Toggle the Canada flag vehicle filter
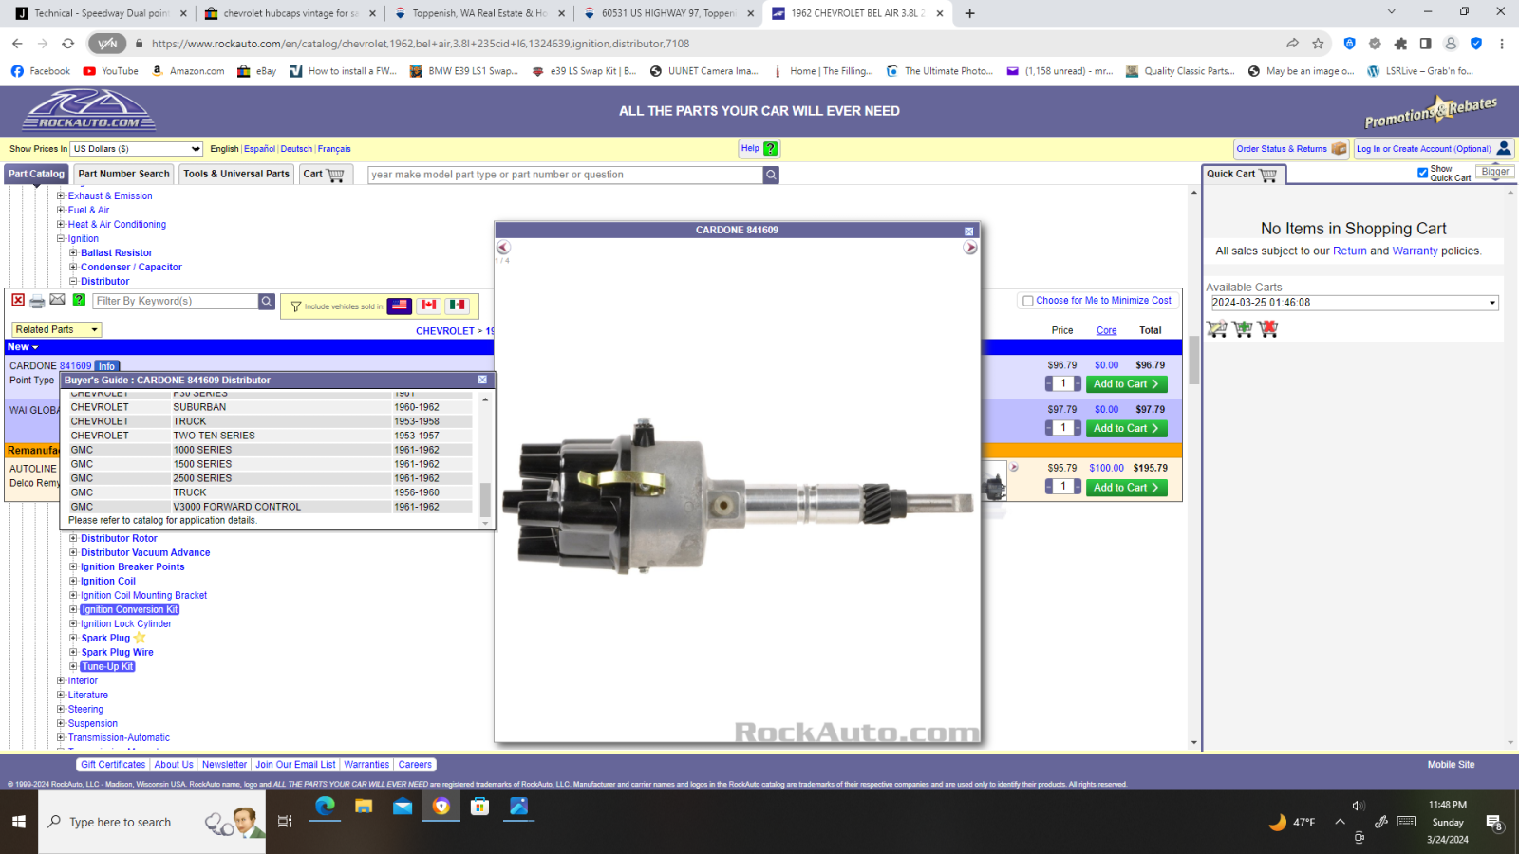Screen dimensions: 1519x854 (x=429, y=306)
